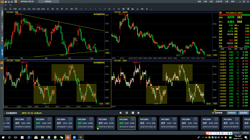Switch chart to 15 minute period
This screenshot has width=250, height=140.
[34, 9]
